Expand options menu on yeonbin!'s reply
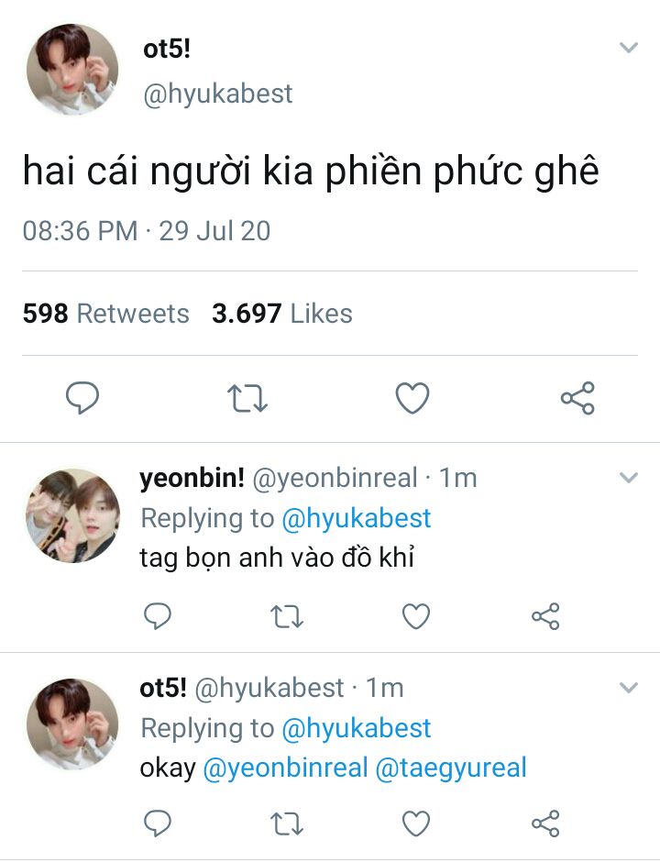 628,478
